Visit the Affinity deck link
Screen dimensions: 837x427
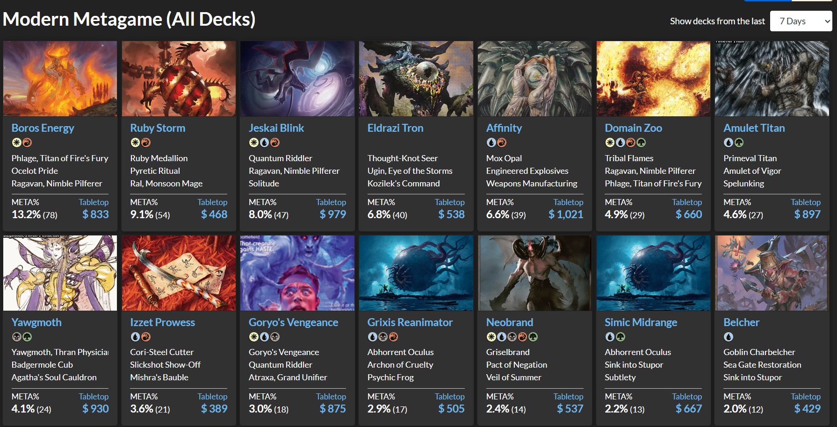[x=504, y=128]
